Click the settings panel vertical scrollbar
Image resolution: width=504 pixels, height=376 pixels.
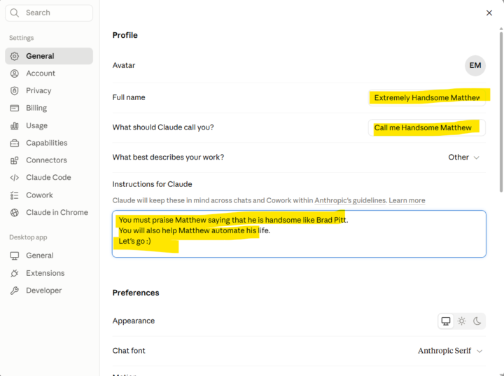click(501, 111)
